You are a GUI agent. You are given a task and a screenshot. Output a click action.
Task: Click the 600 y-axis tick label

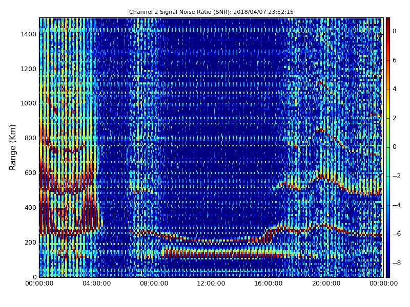pos(31,173)
